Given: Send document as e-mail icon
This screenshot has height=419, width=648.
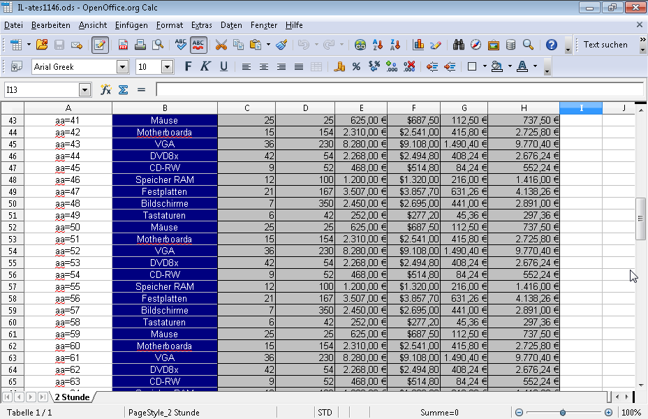Looking at the screenshot, I should click(x=77, y=45).
